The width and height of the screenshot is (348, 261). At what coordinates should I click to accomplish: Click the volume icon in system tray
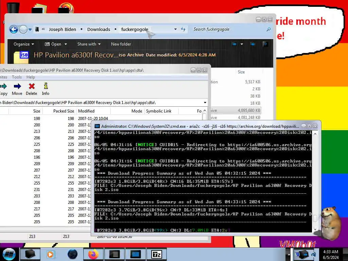[x=314, y=254]
